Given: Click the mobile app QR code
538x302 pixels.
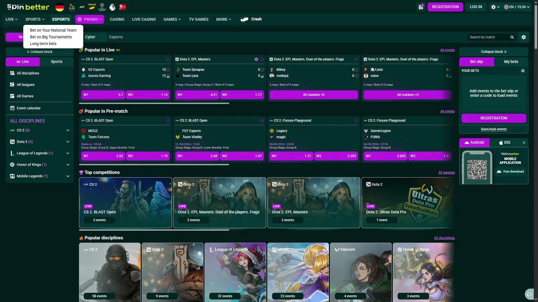Looking at the screenshot, I should (477, 169).
